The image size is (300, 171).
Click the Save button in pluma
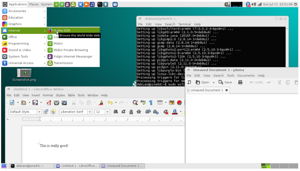point(225,82)
